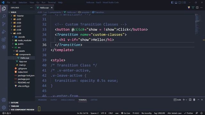Close the terminal panel
The height and width of the screenshot is (115, 205).
202,100
